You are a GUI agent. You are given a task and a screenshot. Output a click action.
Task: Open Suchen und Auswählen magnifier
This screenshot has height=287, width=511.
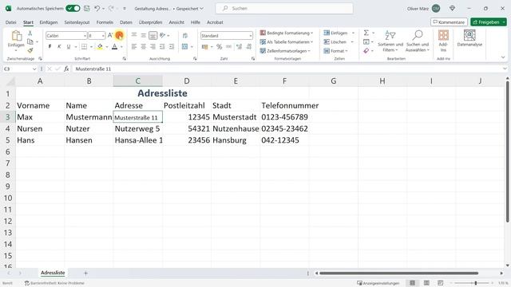[418, 41]
